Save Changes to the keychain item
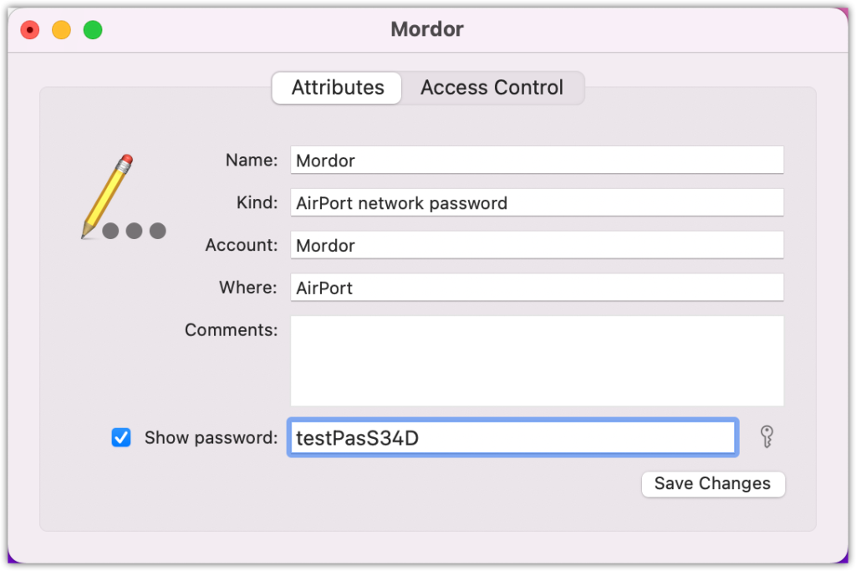The width and height of the screenshot is (856, 571). pyautogui.click(x=713, y=484)
